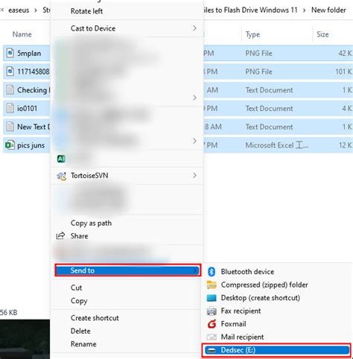The image size is (353, 359).
Task: Send to Compressed (zipped) folder
Action: click(264, 285)
